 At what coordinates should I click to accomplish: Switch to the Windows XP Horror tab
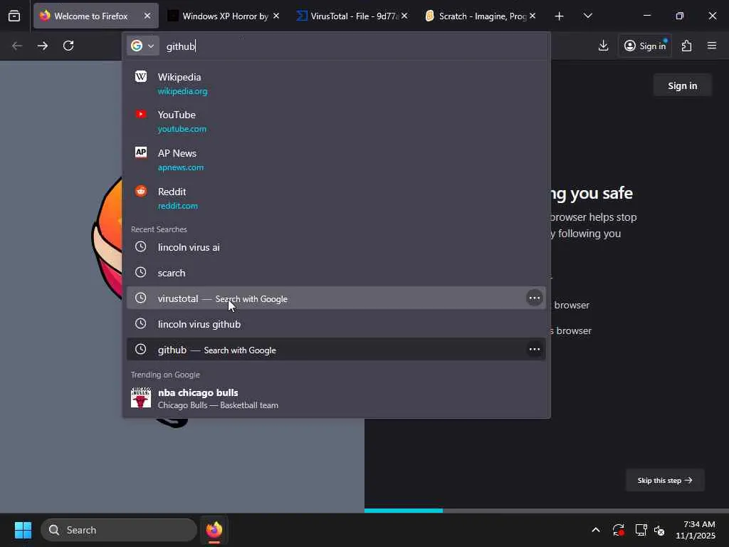(224, 16)
